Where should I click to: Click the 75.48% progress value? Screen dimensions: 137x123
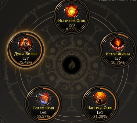pos(26,63)
